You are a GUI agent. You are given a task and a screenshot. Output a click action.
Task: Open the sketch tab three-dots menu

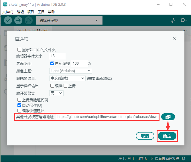point(184,30)
